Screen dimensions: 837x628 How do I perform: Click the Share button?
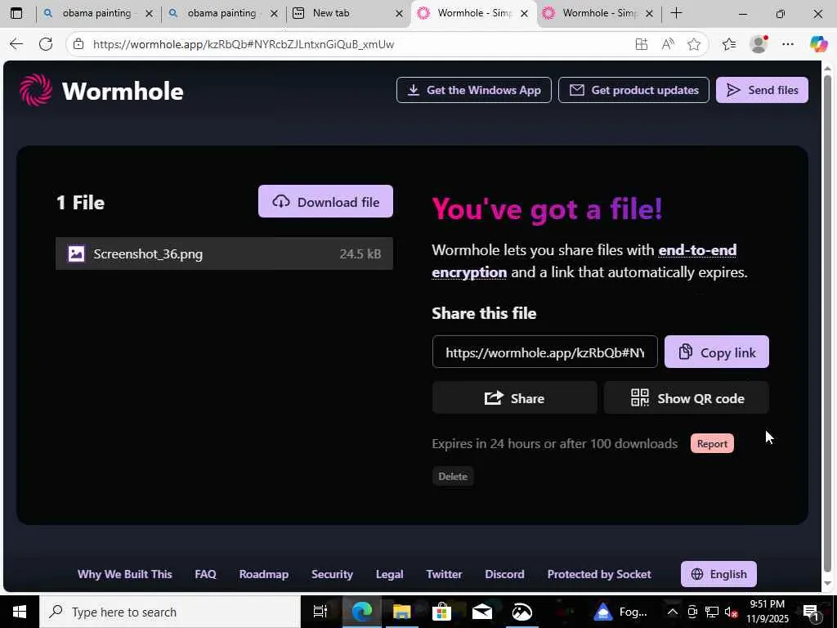pos(515,398)
